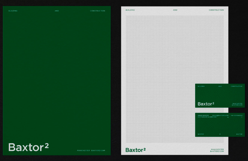Select 'AND' header on the white letterhead
The width and height of the screenshot is (248, 161).
175,10
